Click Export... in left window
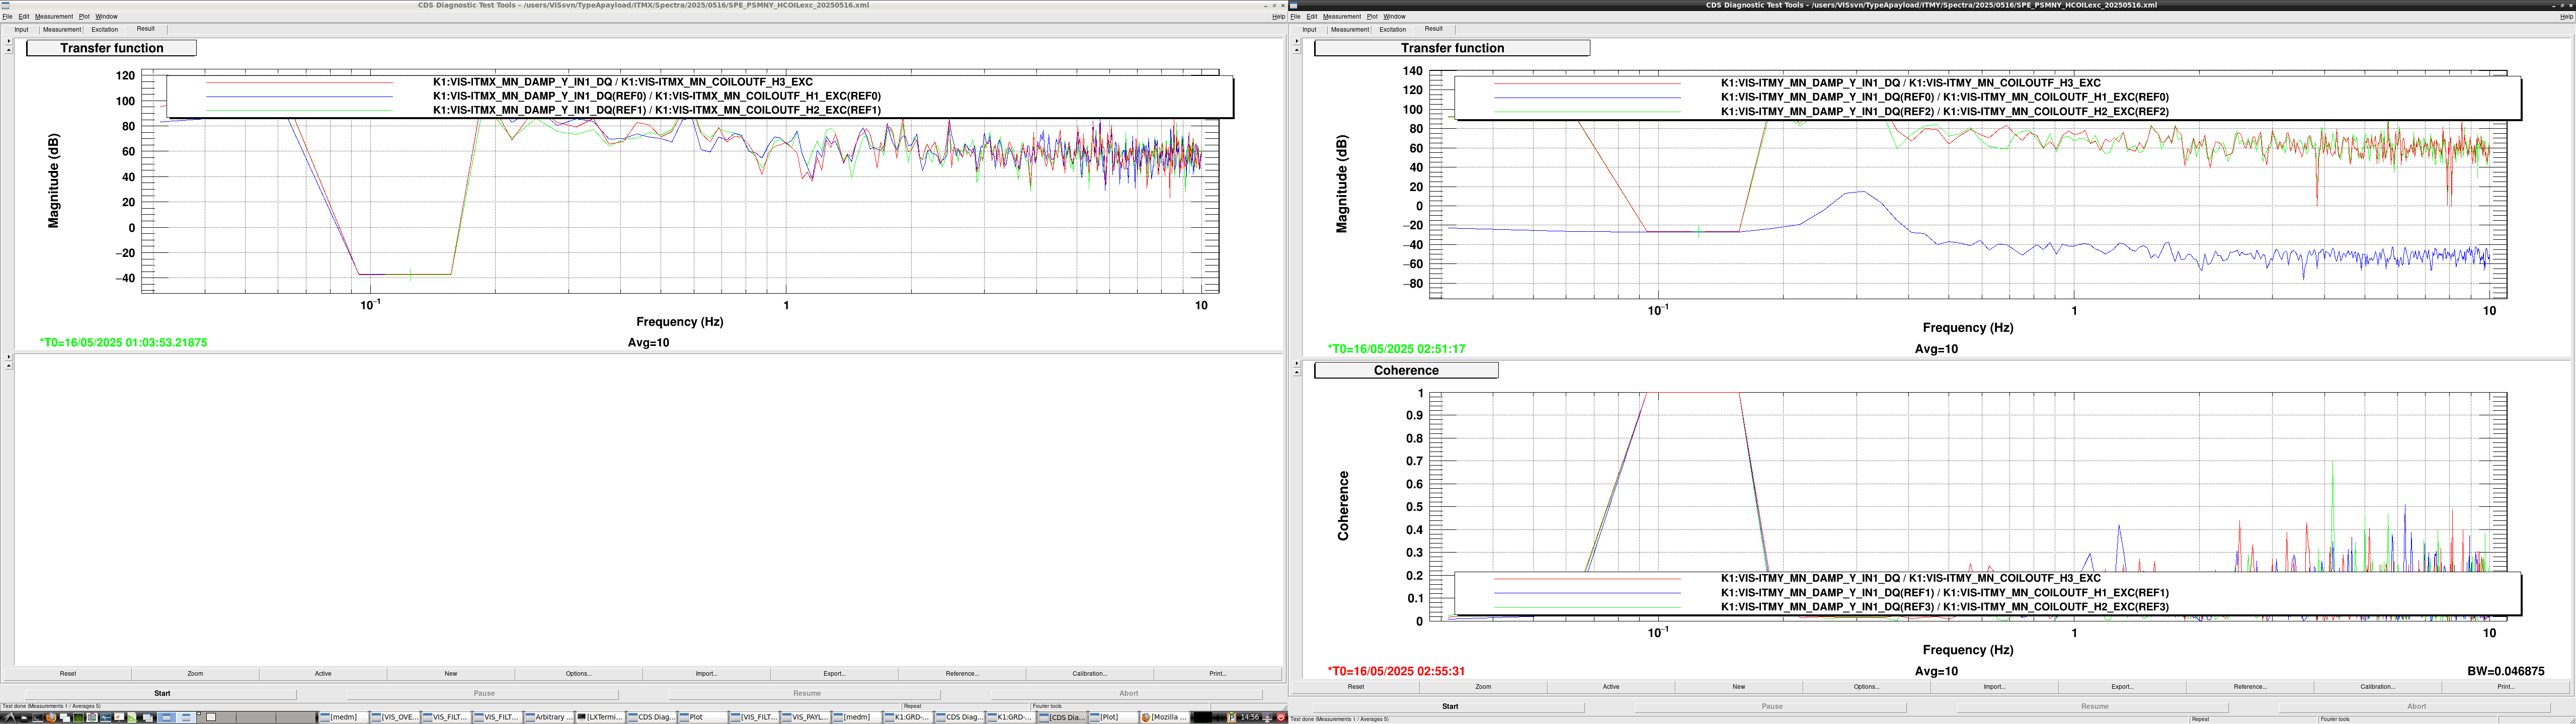 coord(835,674)
